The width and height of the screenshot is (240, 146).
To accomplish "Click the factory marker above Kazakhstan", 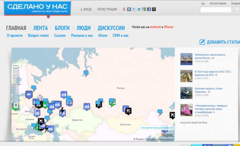I will pos(87,107).
